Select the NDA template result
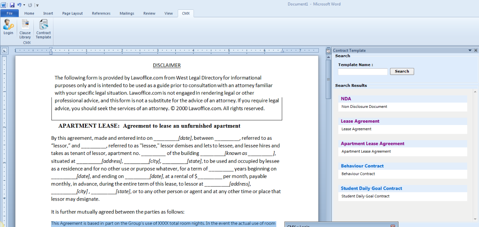 (x=346, y=99)
